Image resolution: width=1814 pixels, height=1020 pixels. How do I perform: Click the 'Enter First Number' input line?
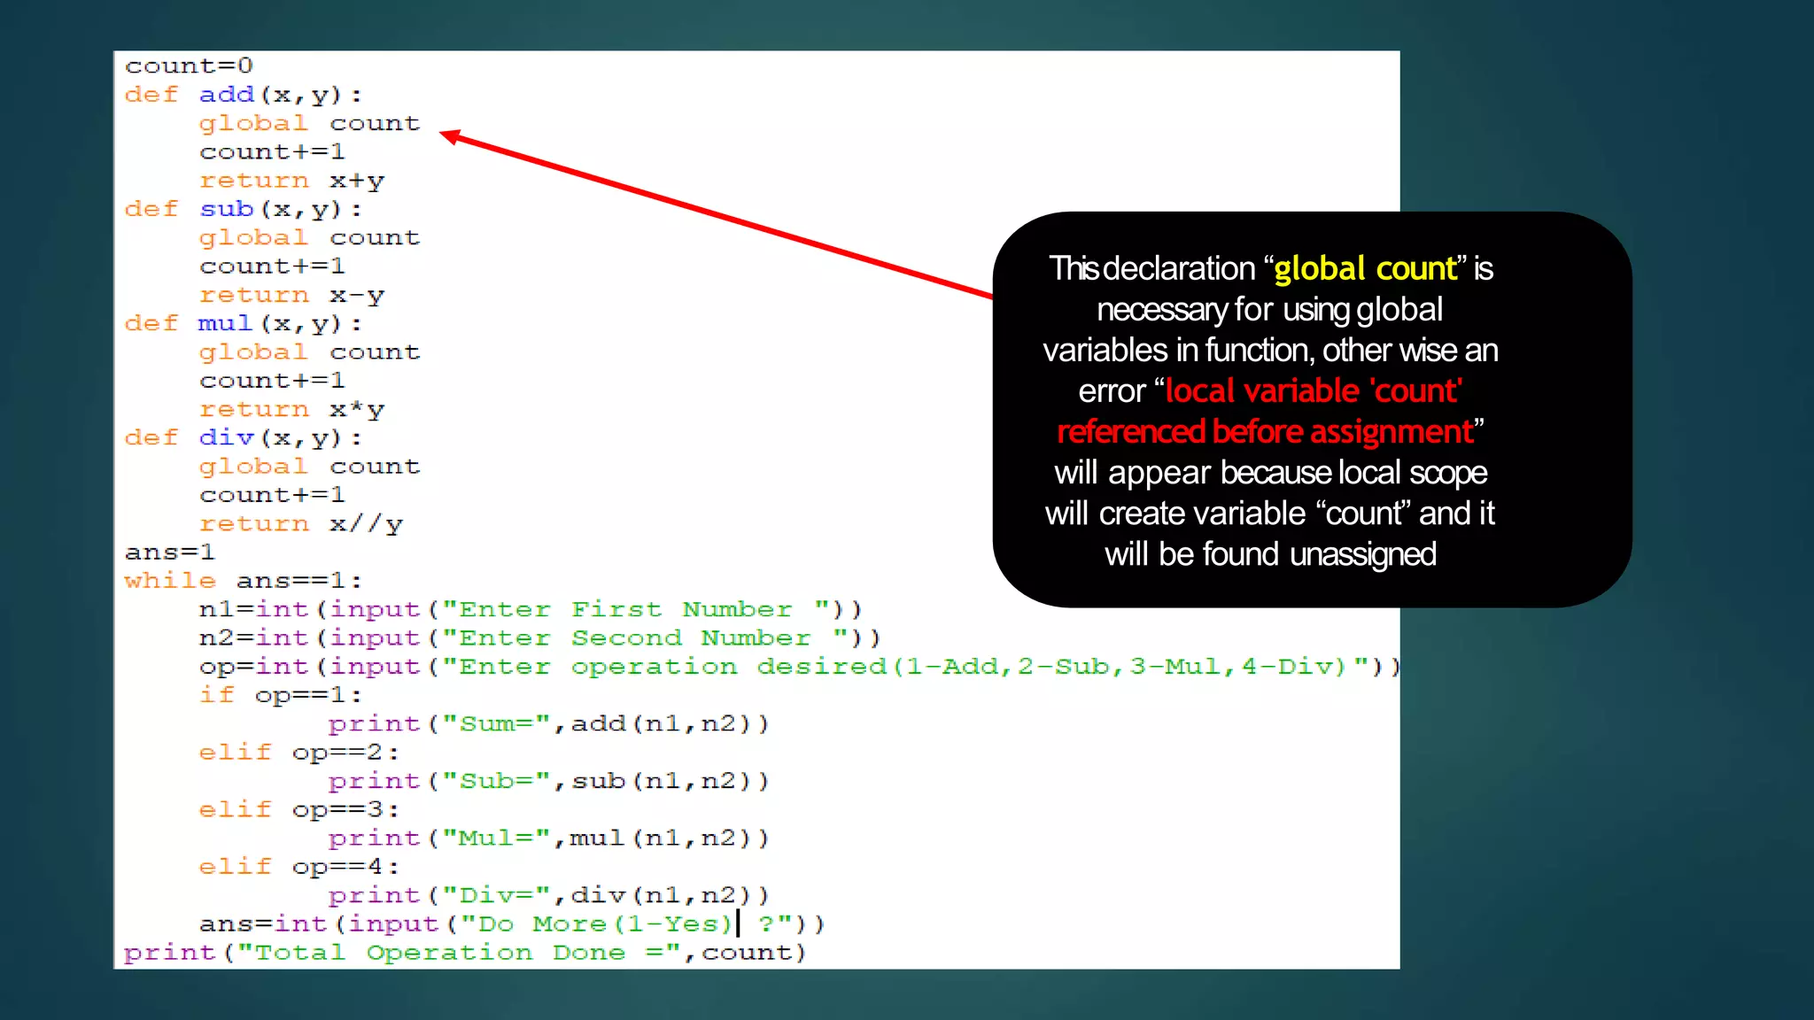click(x=530, y=609)
